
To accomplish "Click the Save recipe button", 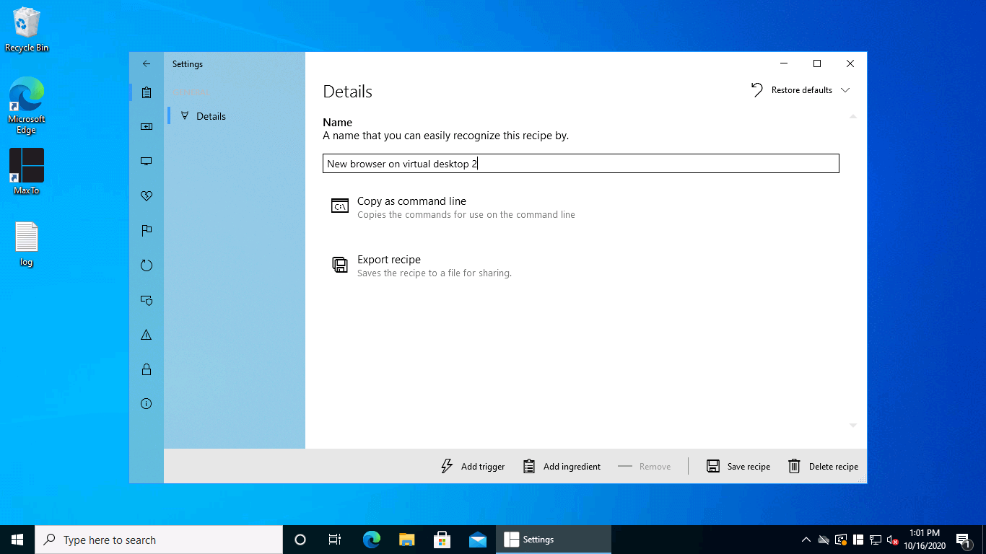I will point(738,467).
